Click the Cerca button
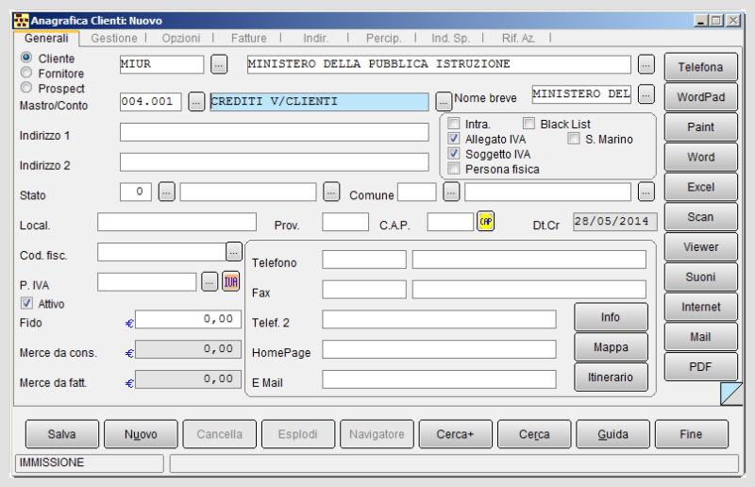This screenshot has width=755, height=487. point(534,434)
